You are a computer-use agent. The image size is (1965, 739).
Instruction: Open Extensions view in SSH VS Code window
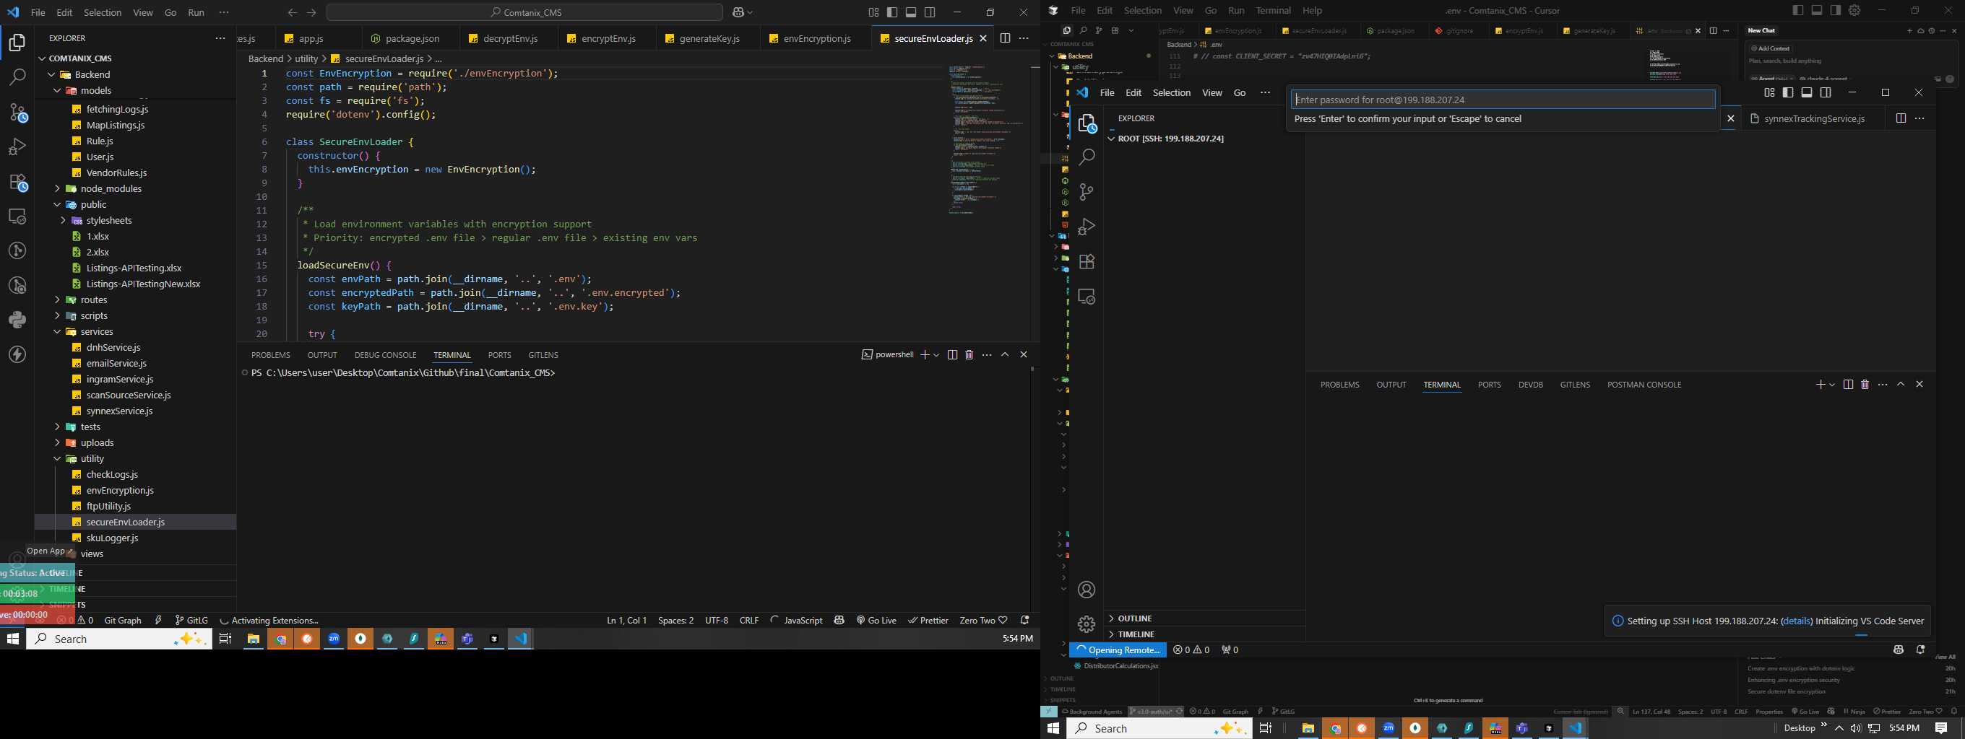tap(1087, 261)
